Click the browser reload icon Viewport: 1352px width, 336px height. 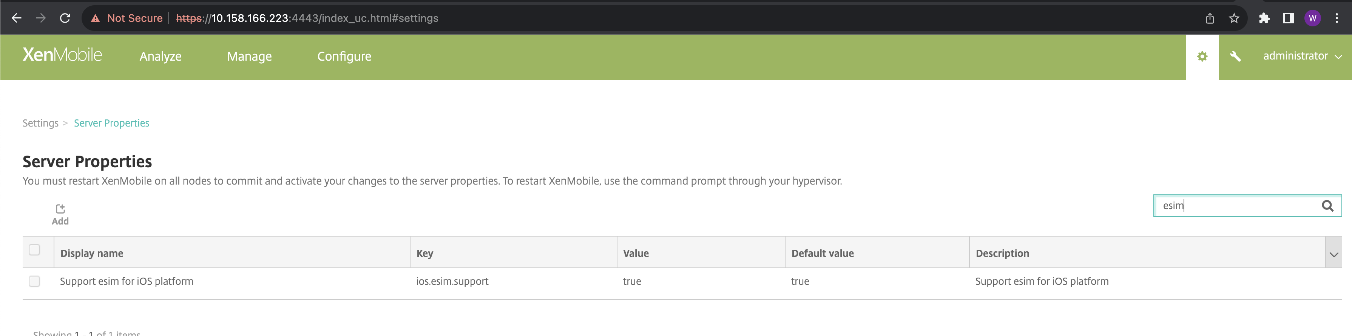[x=65, y=18]
